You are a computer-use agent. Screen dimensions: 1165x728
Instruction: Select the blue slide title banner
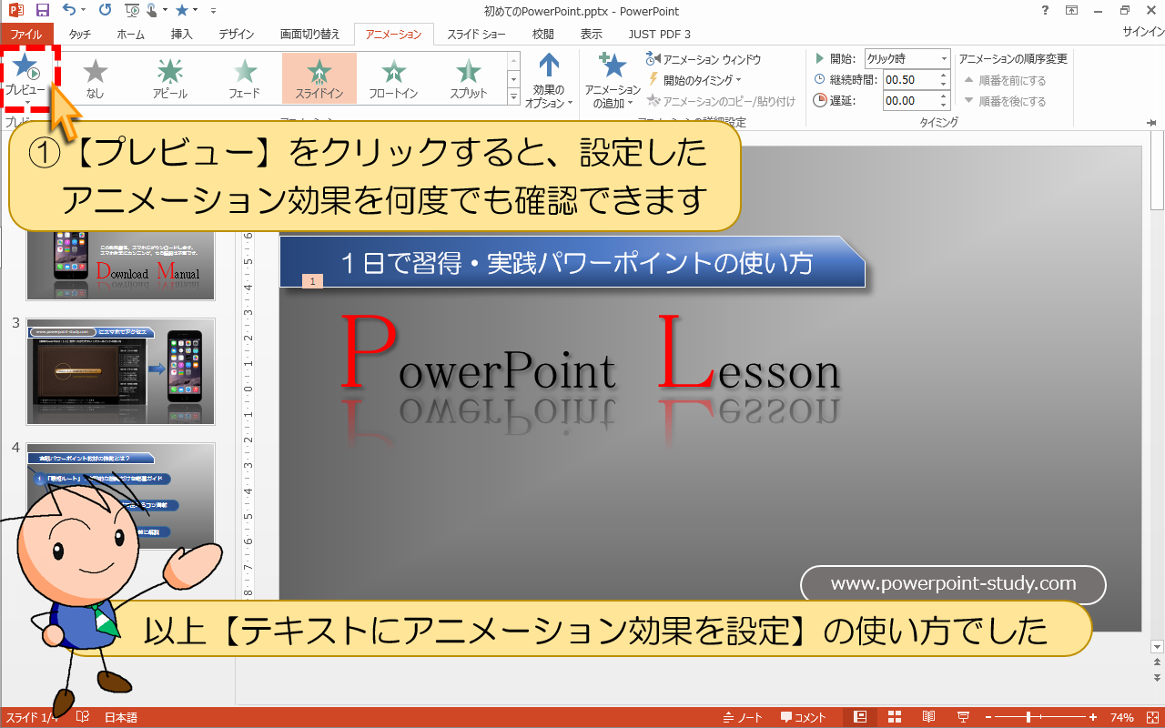click(572, 262)
